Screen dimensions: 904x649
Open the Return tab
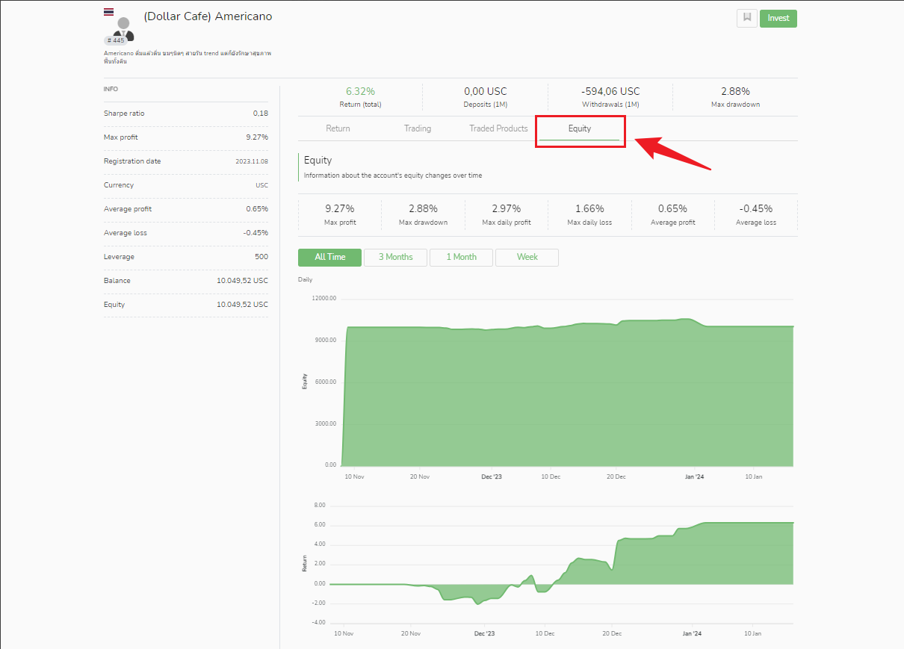(x=338, y=128)
